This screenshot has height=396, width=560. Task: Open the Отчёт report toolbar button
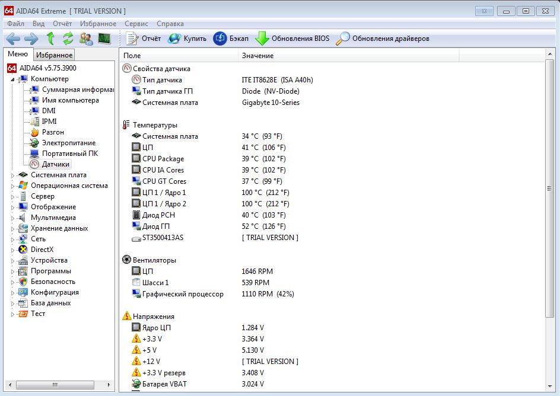pos(143,39)
